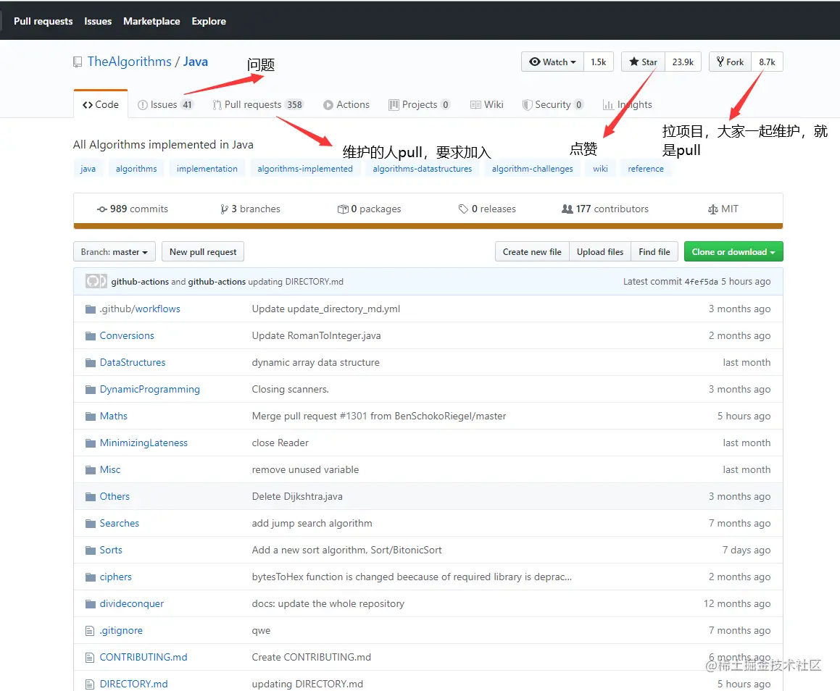
Task: Click the commits history icon
Action: pos(101,209)
